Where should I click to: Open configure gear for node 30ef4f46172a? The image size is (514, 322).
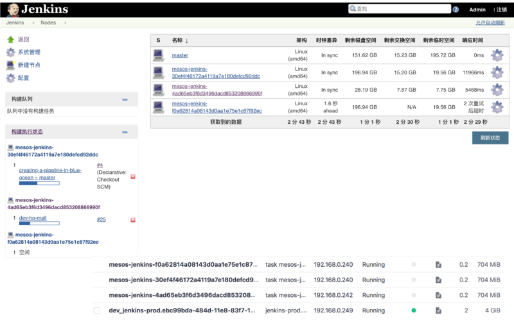tap(497, 72)
